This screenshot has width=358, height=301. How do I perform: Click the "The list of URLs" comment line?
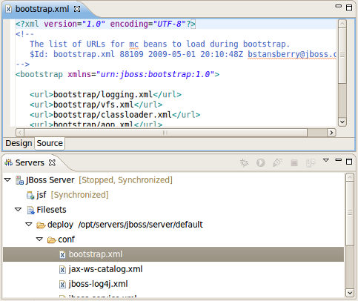tap(159, 44)
